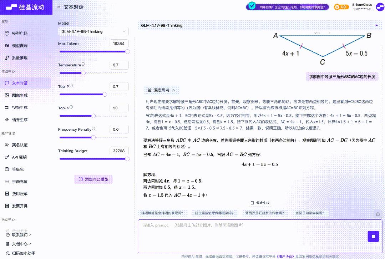Click the 费用账单 bill icon
This screenshot has height=259, width=385.
tap(7, 194)
